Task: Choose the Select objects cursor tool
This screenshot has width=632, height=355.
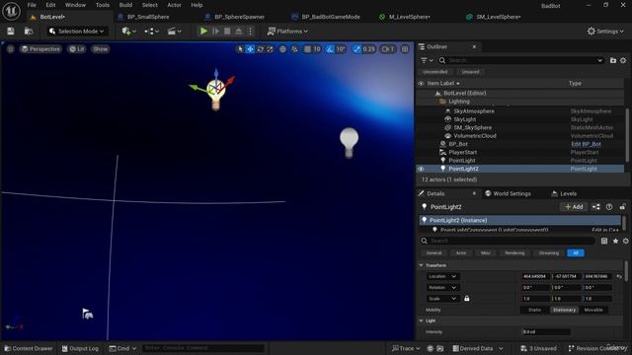Action: click(240, 49)
